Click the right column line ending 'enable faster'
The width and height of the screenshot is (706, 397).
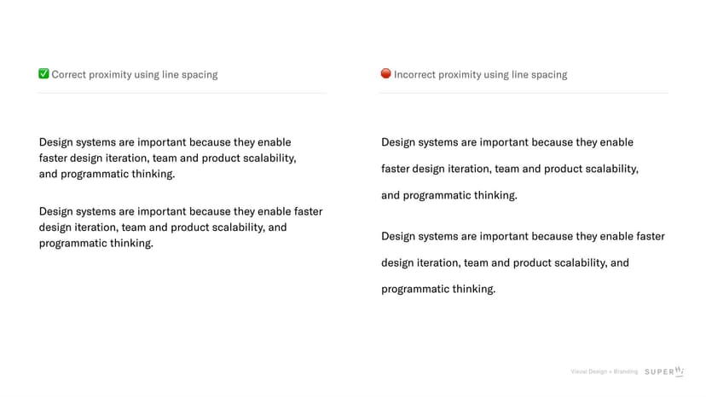(x=523, y=236)
